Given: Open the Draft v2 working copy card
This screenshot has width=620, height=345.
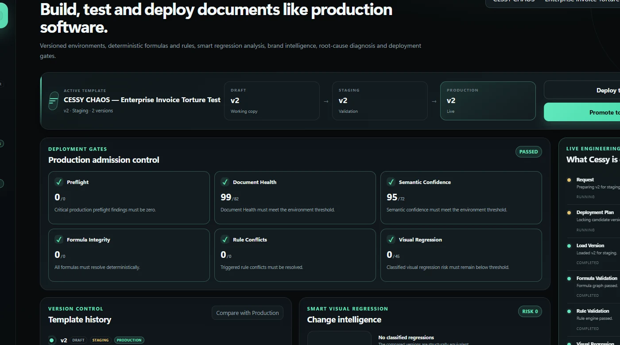Looking at the screenshot, I should (272, 101).
